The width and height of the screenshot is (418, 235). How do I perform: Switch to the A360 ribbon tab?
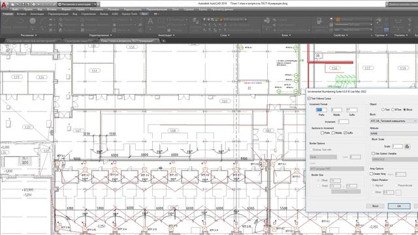[115, 14]
